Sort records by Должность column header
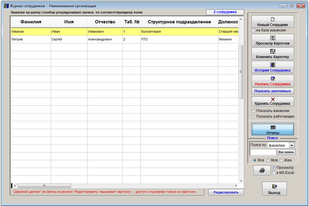 [x=228, y=22]
